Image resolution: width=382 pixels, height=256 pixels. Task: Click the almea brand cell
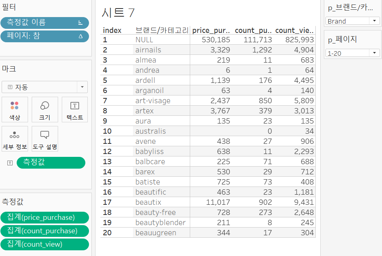(145, 60)
